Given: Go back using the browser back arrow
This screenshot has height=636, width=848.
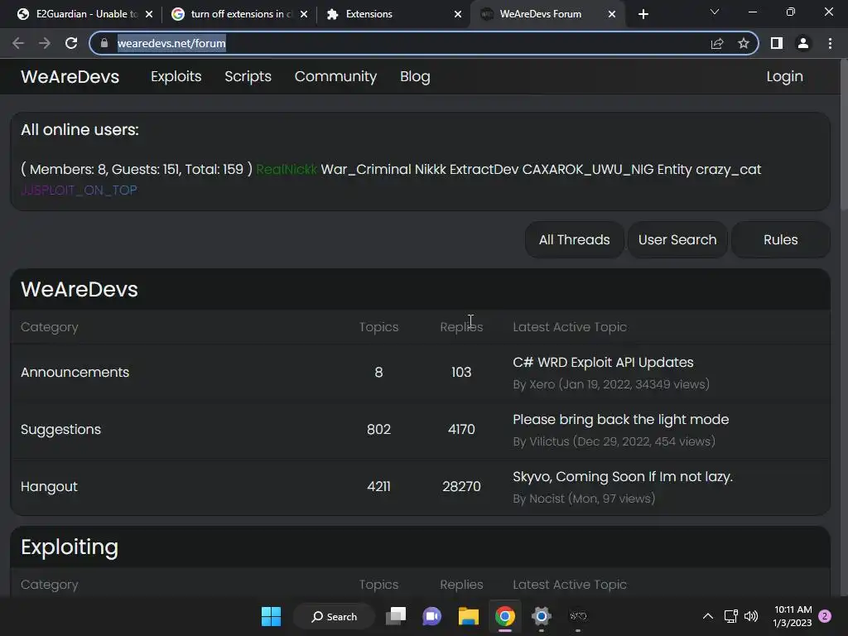Looking at the screenshot, I should [18, 43].
